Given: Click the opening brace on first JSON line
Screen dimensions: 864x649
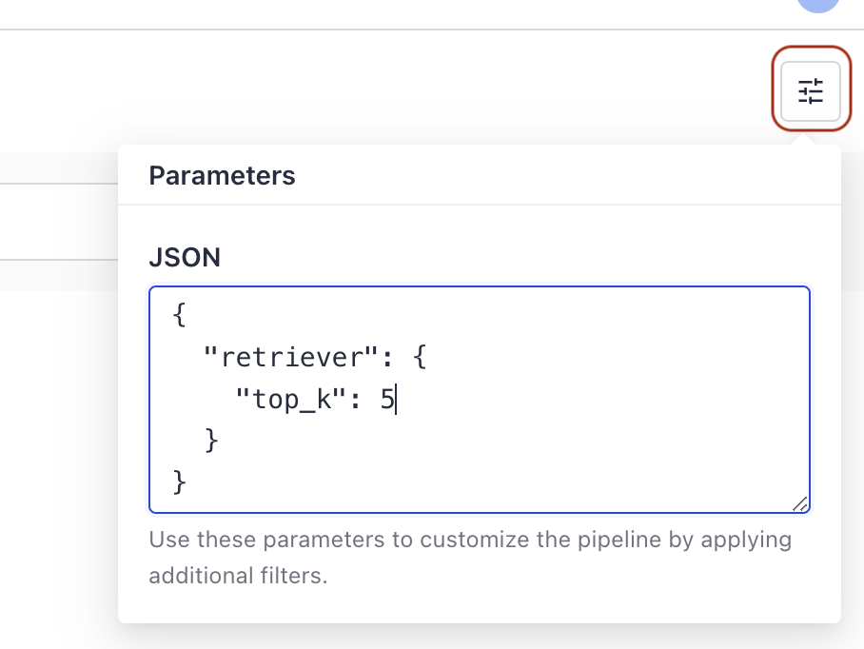Looking at the screenshot, I should tap(179, 315).
